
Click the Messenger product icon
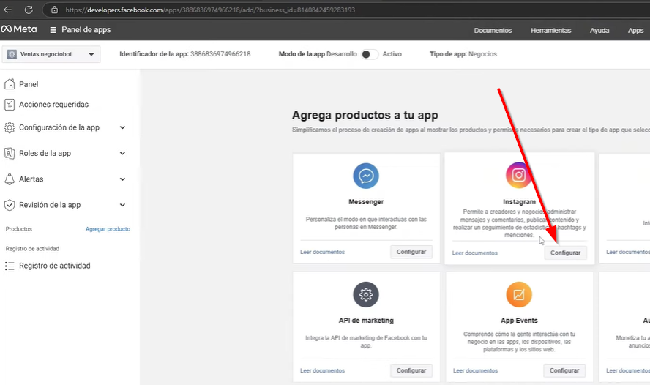(366, 176)
